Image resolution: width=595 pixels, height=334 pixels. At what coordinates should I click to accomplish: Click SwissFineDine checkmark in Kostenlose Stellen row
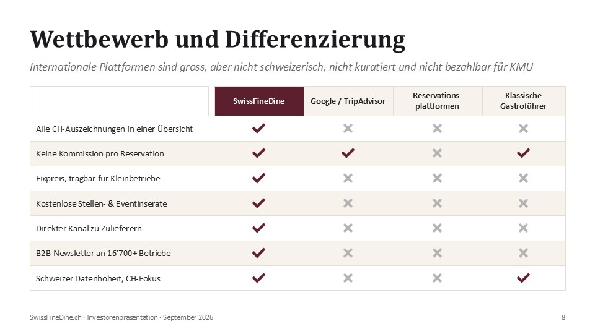coord(258,203)
